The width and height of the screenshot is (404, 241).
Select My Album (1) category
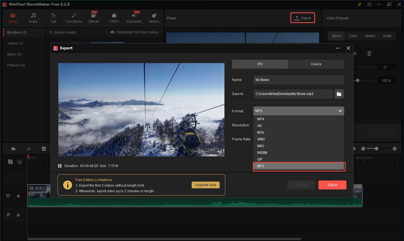click(24, 33)
